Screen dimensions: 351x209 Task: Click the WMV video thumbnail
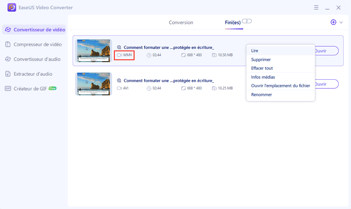tap(94, 50)
